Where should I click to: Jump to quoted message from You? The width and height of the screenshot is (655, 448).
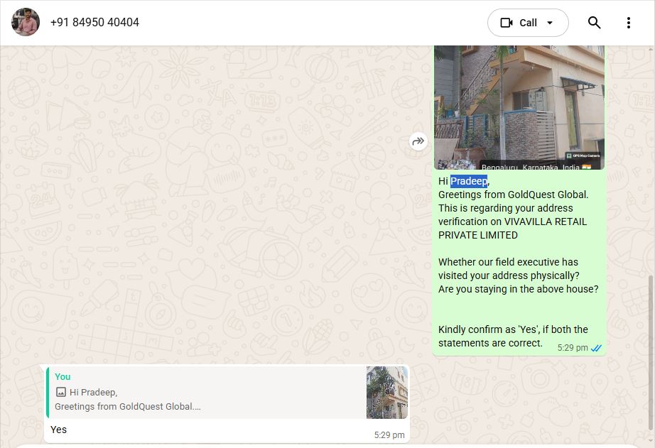tap(227, 393)
